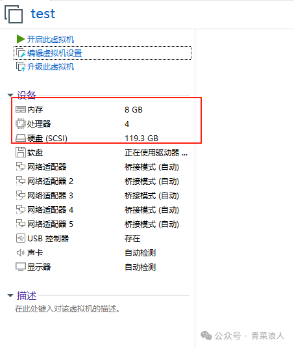The height and width of the screenshot is (348, 294).
Task: Select the 软盘 device label
Action: 35,152
